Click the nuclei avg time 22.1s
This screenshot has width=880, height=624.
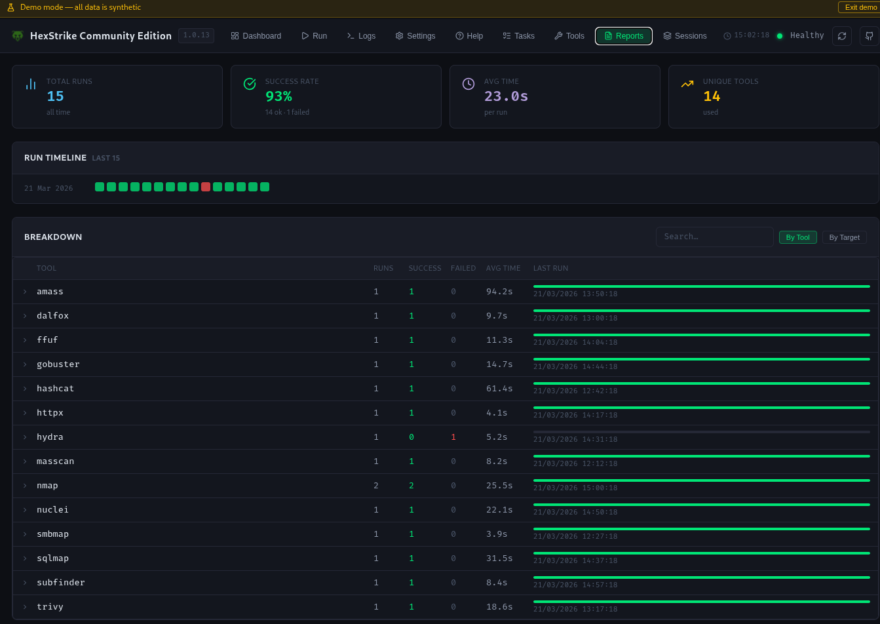499,510
